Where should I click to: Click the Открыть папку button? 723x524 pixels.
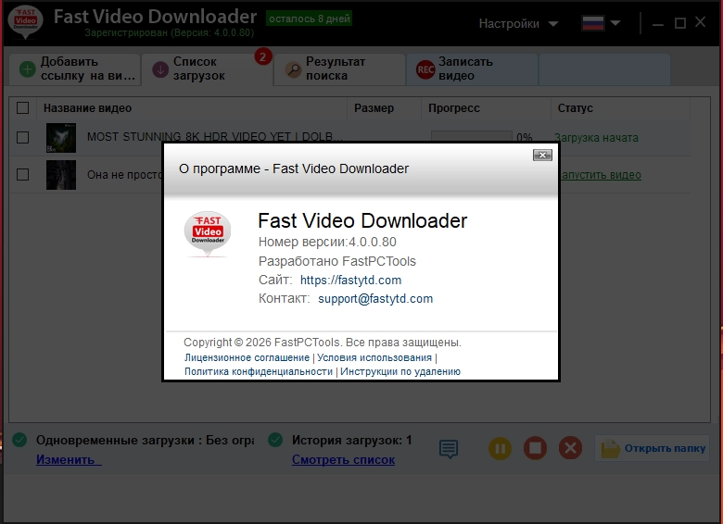coord(653,448)
